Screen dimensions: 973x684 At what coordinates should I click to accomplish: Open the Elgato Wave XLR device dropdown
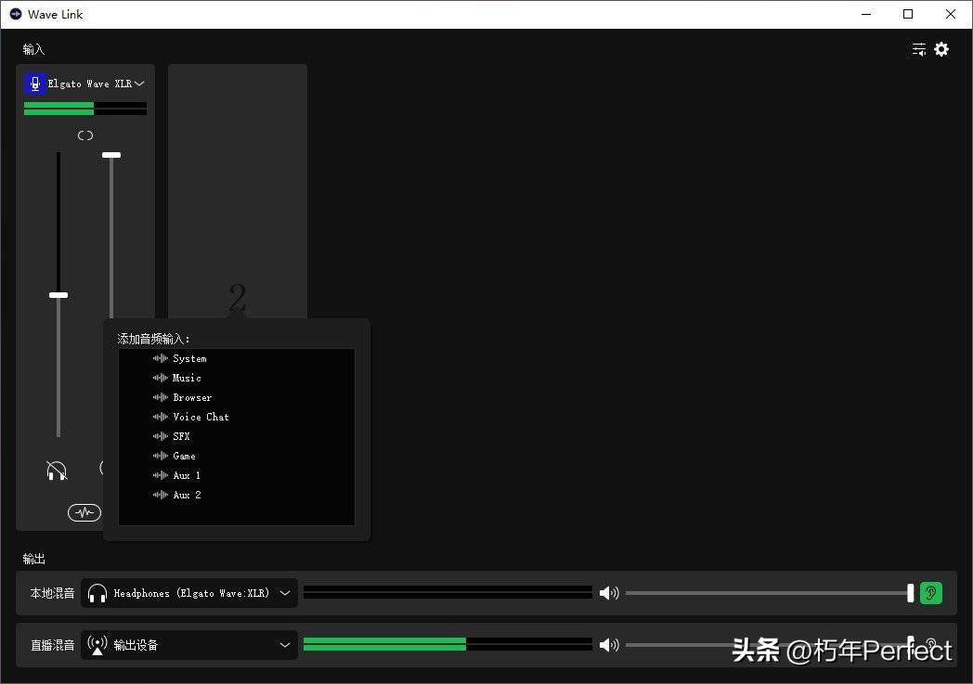pyautogui.click(x=138, y=83)
